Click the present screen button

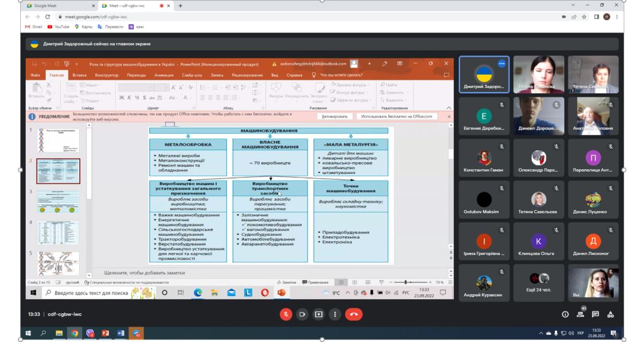319,314
